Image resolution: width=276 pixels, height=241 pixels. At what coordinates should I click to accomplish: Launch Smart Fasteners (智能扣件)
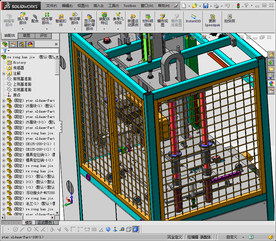(x=61, y=20)
